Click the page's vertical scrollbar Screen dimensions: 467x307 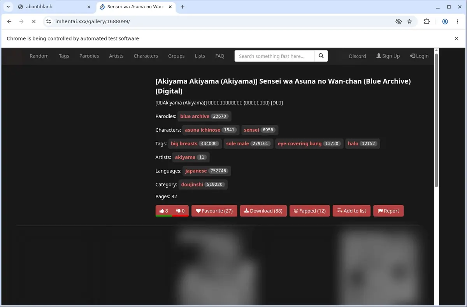[x=436, y=120]
